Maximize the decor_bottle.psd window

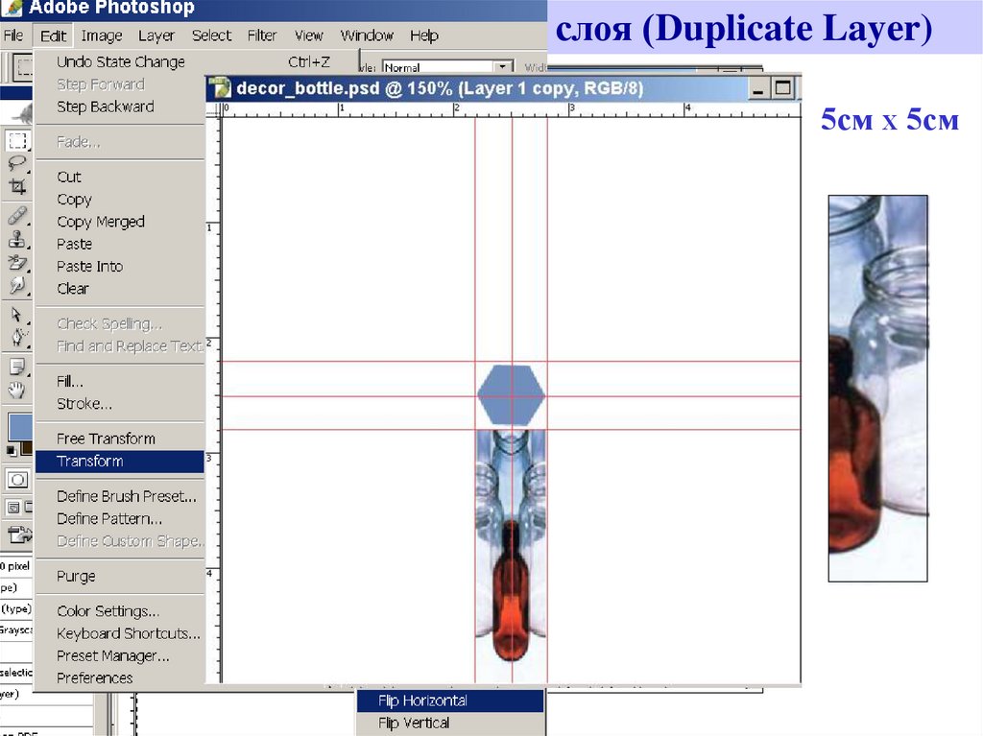click(783, 88)
